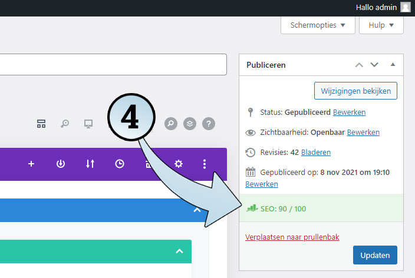Click the round gray search icon
The height and width of the screenshot is (278, 415).
click(x=170, y=124)
